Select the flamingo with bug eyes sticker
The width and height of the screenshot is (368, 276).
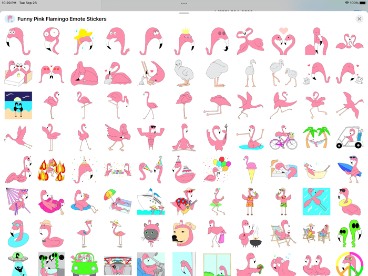pyautogui.click(x=52, y=42)
